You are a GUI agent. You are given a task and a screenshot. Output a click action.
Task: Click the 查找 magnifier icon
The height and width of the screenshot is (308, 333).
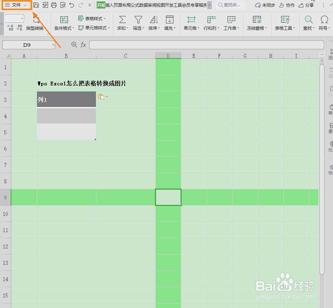pyautogui.click(x=308, y=19)
